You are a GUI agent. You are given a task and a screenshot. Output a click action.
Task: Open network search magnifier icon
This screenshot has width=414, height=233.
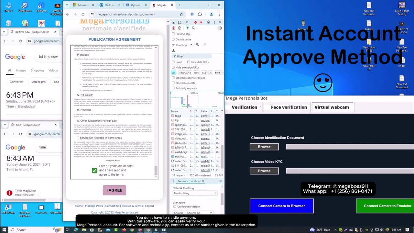coord(193,28)
